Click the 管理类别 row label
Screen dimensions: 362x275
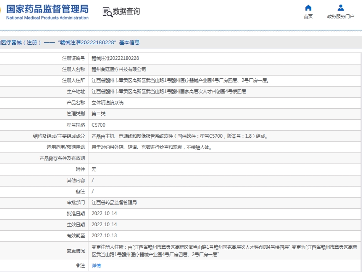[x=76, y=114]
